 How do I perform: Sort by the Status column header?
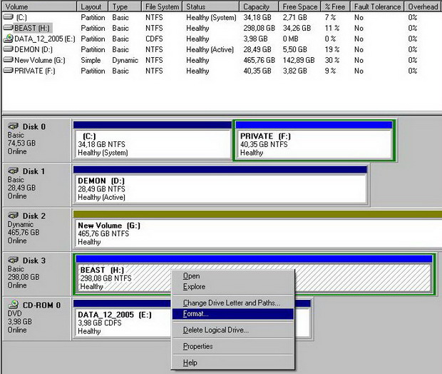[210, 6]
